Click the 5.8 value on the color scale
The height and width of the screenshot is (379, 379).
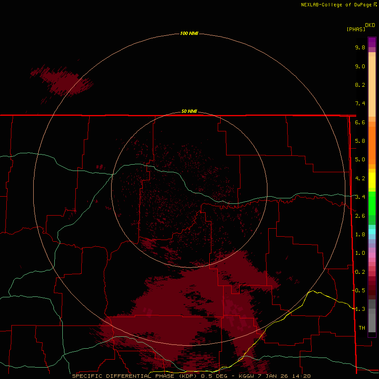click(x=360, y=141)
